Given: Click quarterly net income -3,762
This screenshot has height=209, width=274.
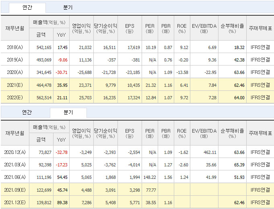Looking at the screenshot, I should 110,165.
